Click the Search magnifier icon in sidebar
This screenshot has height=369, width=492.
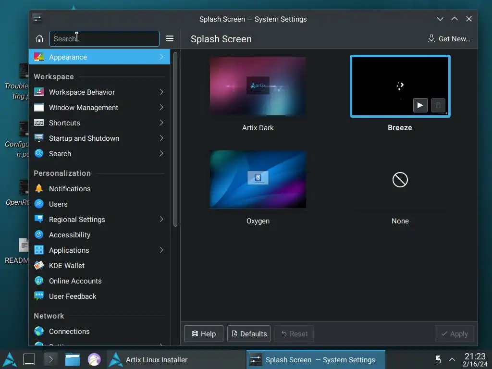[x=39, y=153]
